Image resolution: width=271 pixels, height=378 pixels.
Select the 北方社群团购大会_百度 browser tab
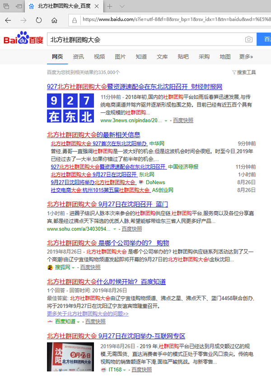(64, 6)
